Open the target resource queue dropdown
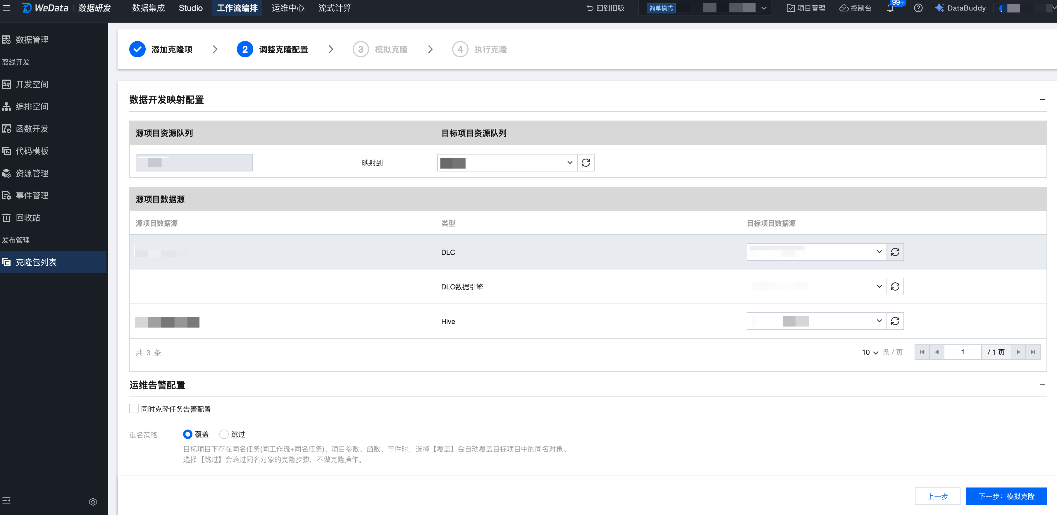Viewport: 1057px width, 515px height. coord(507,163)
